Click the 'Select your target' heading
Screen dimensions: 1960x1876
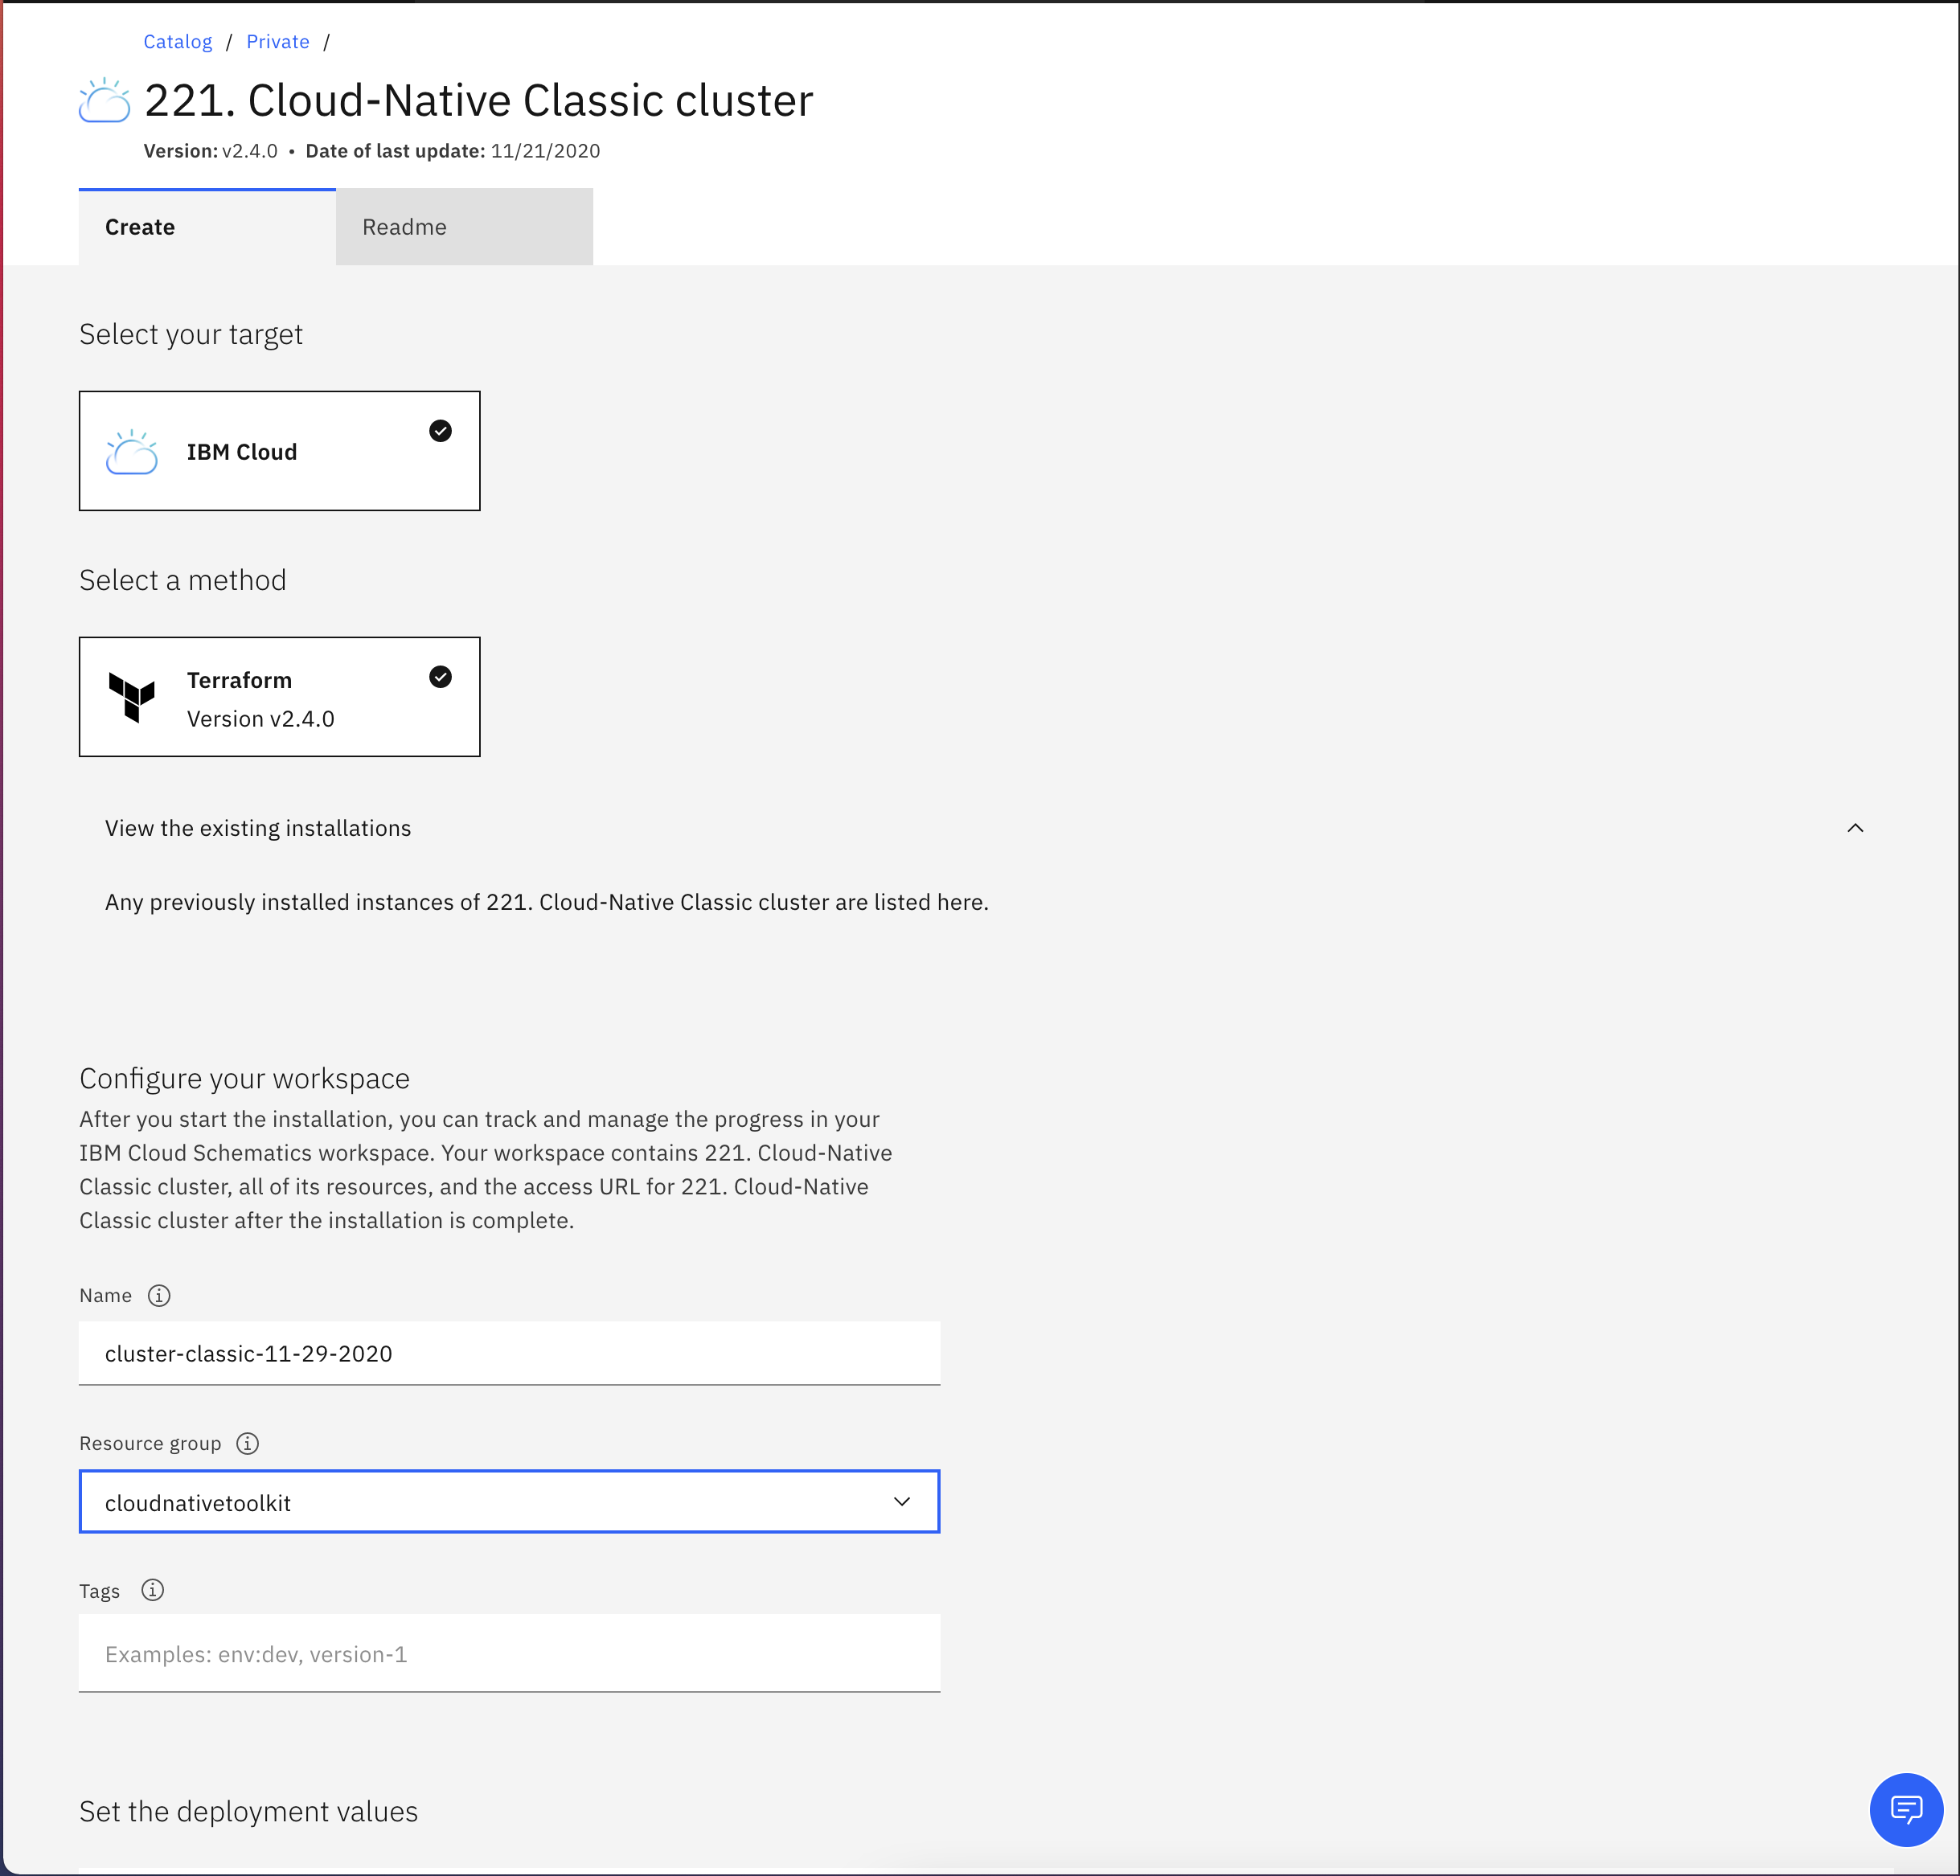pos(190,334)
